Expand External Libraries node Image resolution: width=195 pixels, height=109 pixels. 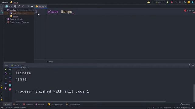click(x=5, y=19)
